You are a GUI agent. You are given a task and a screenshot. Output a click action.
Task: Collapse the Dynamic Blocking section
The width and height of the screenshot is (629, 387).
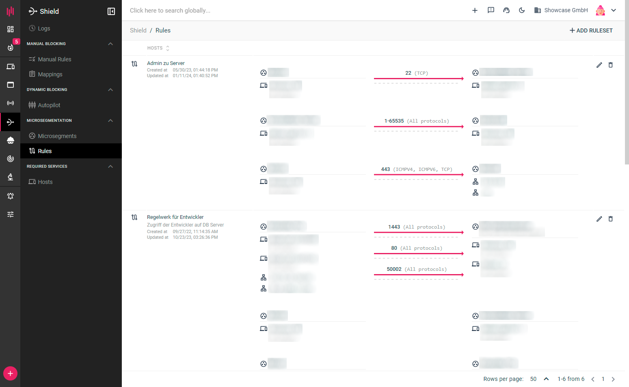[x=110, y=90]
